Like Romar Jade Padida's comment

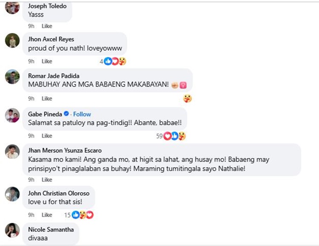point(47,98)
